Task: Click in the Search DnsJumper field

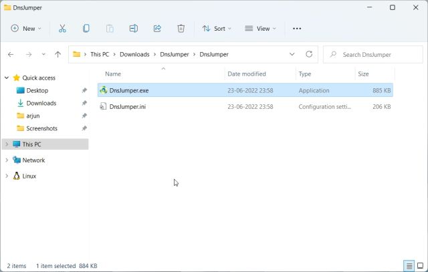Action: tap(373, 55)
